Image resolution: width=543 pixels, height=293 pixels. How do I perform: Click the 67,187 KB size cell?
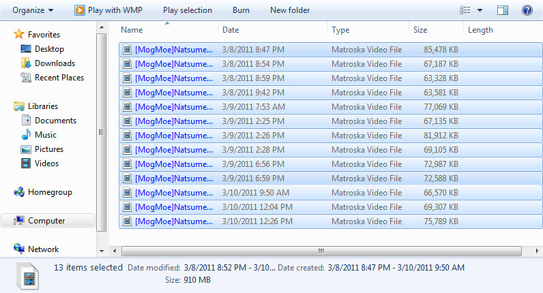click(x=441, y=63)
